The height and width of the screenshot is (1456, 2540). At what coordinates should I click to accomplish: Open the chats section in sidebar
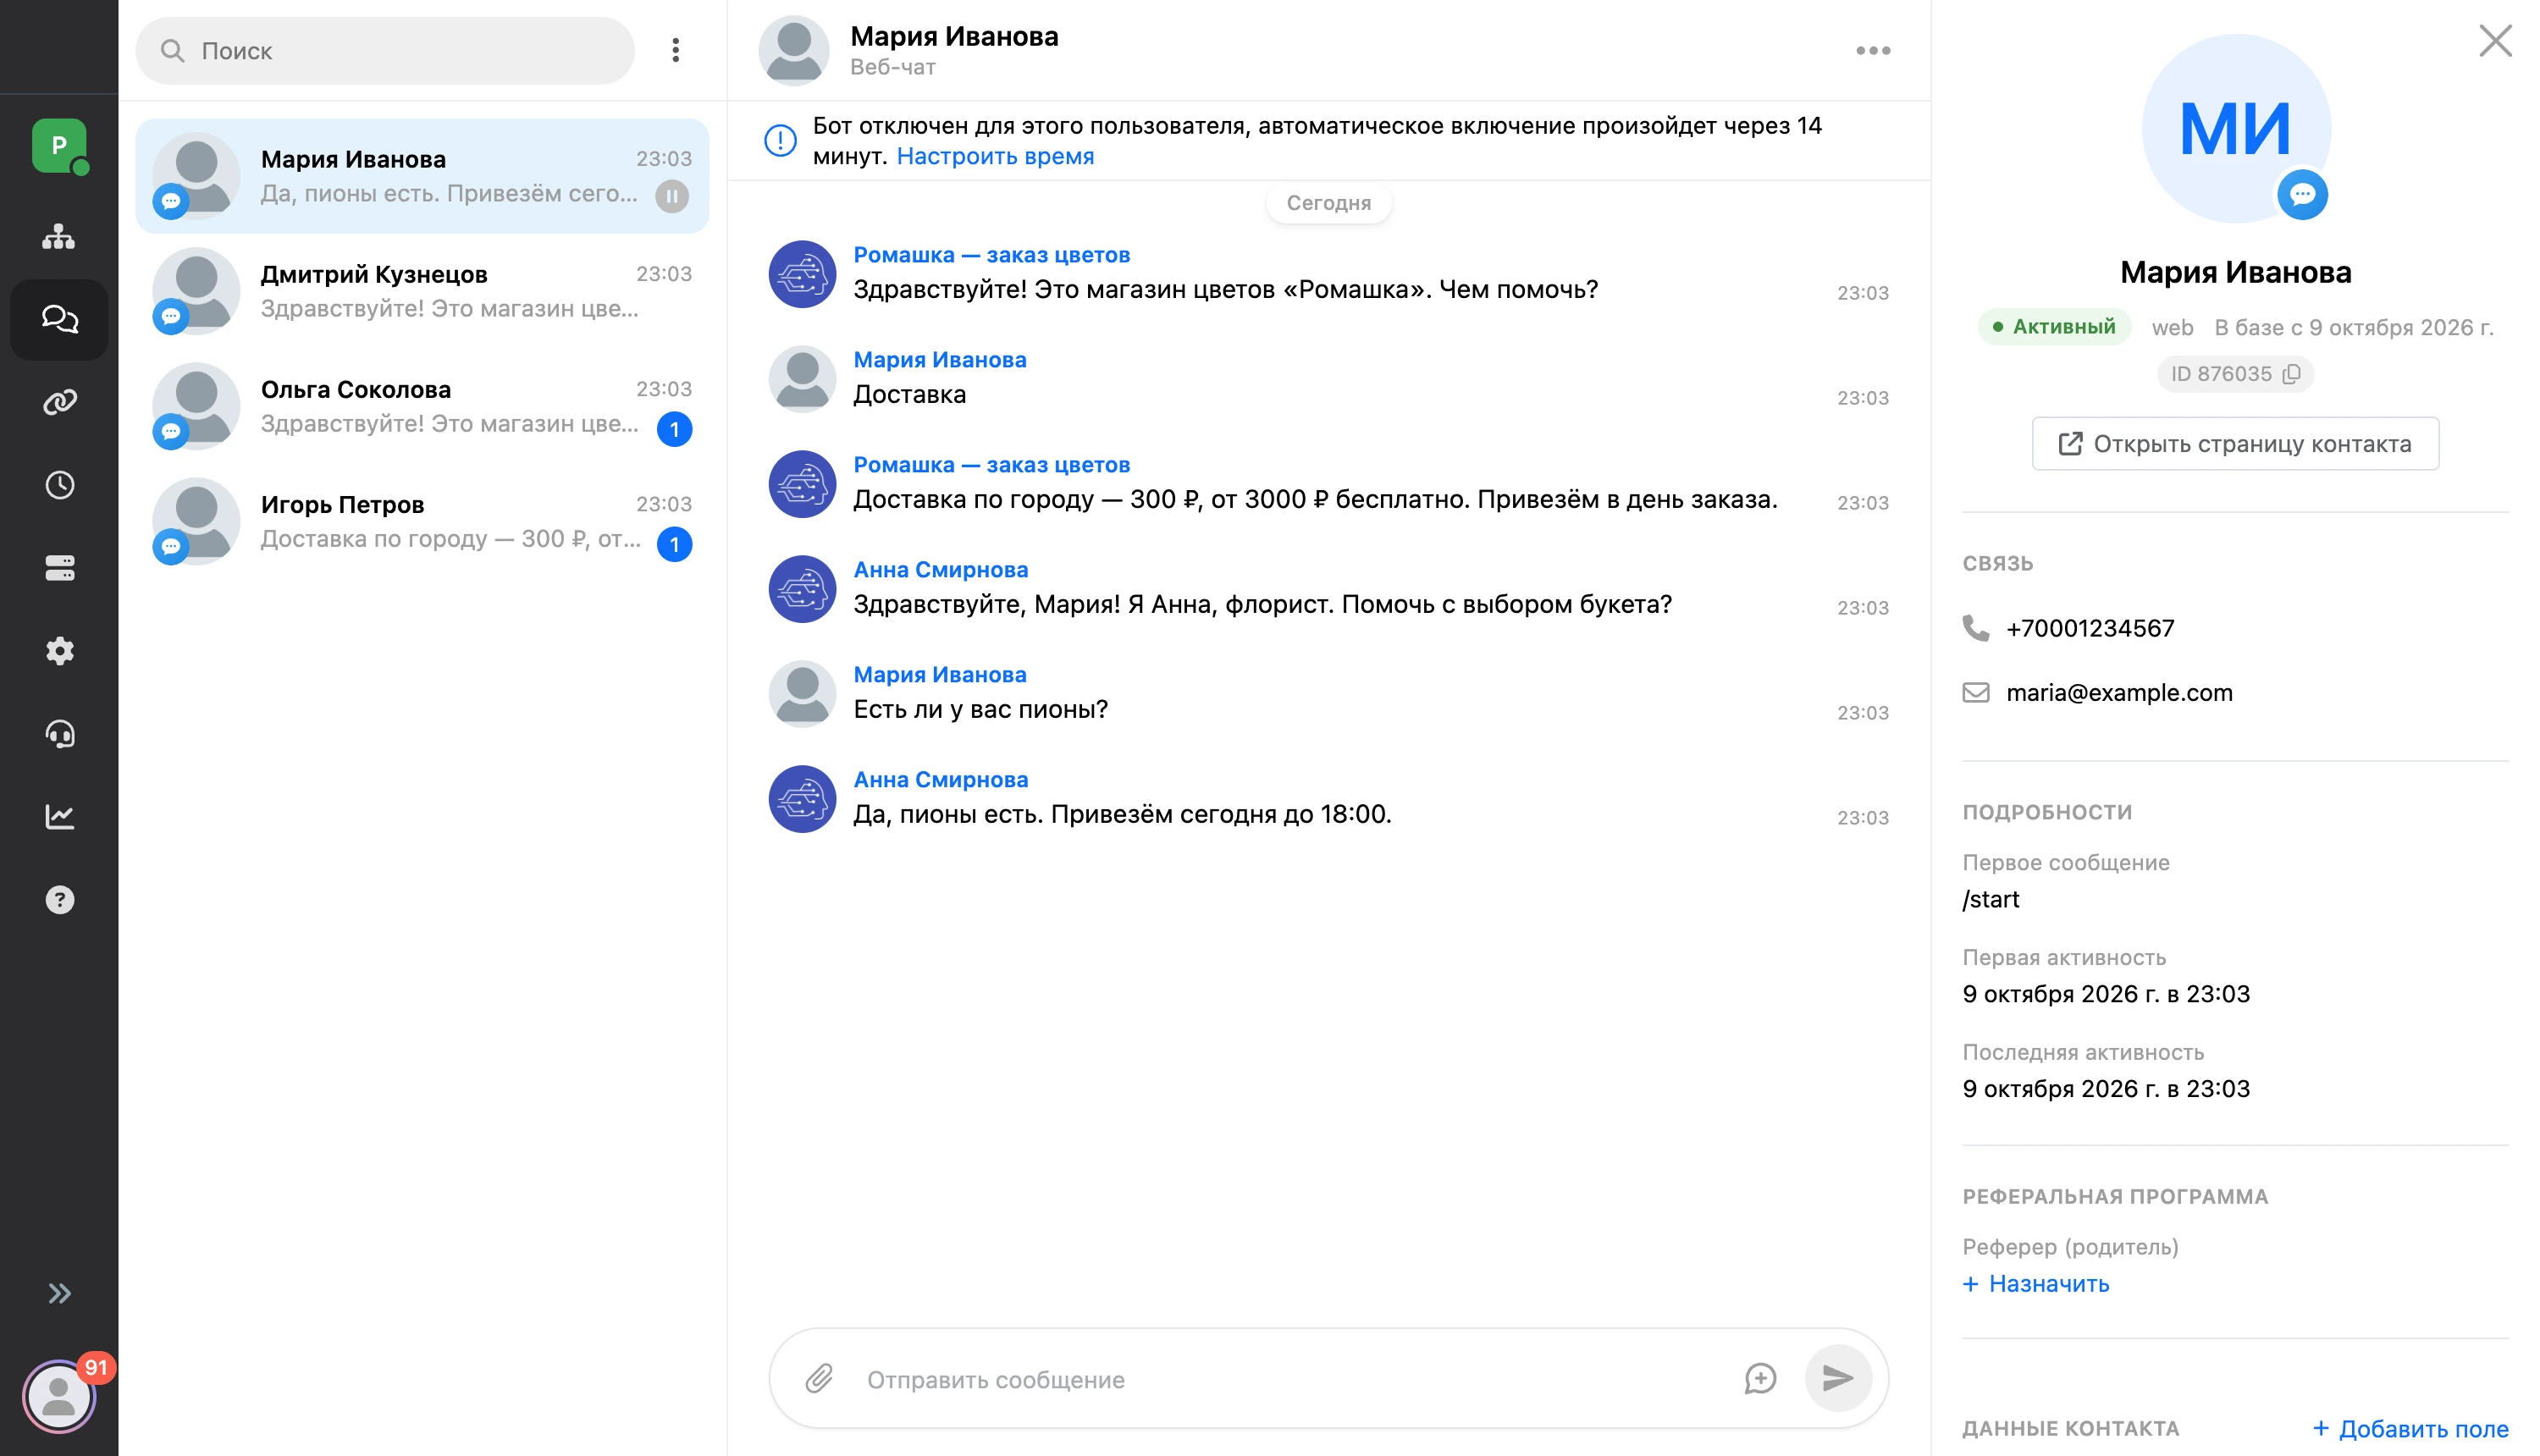click(x=59, y=319)
